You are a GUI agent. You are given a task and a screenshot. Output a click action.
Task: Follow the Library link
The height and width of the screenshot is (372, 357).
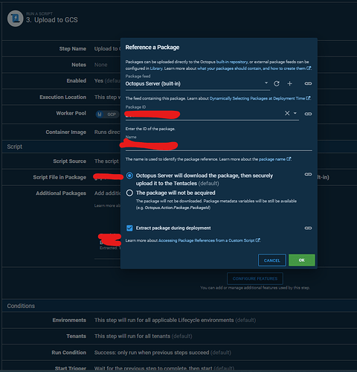[x=156, y=68]
